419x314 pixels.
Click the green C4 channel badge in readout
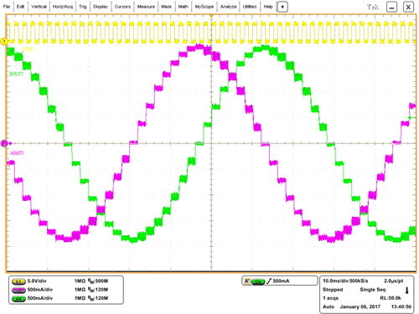pos(18,299)
